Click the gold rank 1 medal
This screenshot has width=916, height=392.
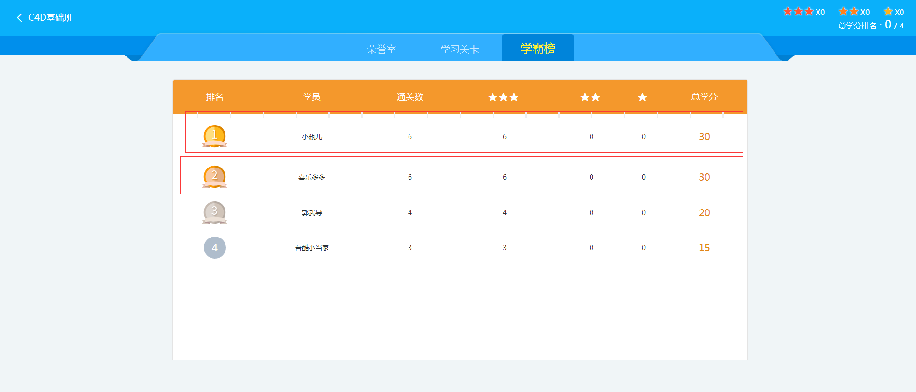(x=214, y=136)
